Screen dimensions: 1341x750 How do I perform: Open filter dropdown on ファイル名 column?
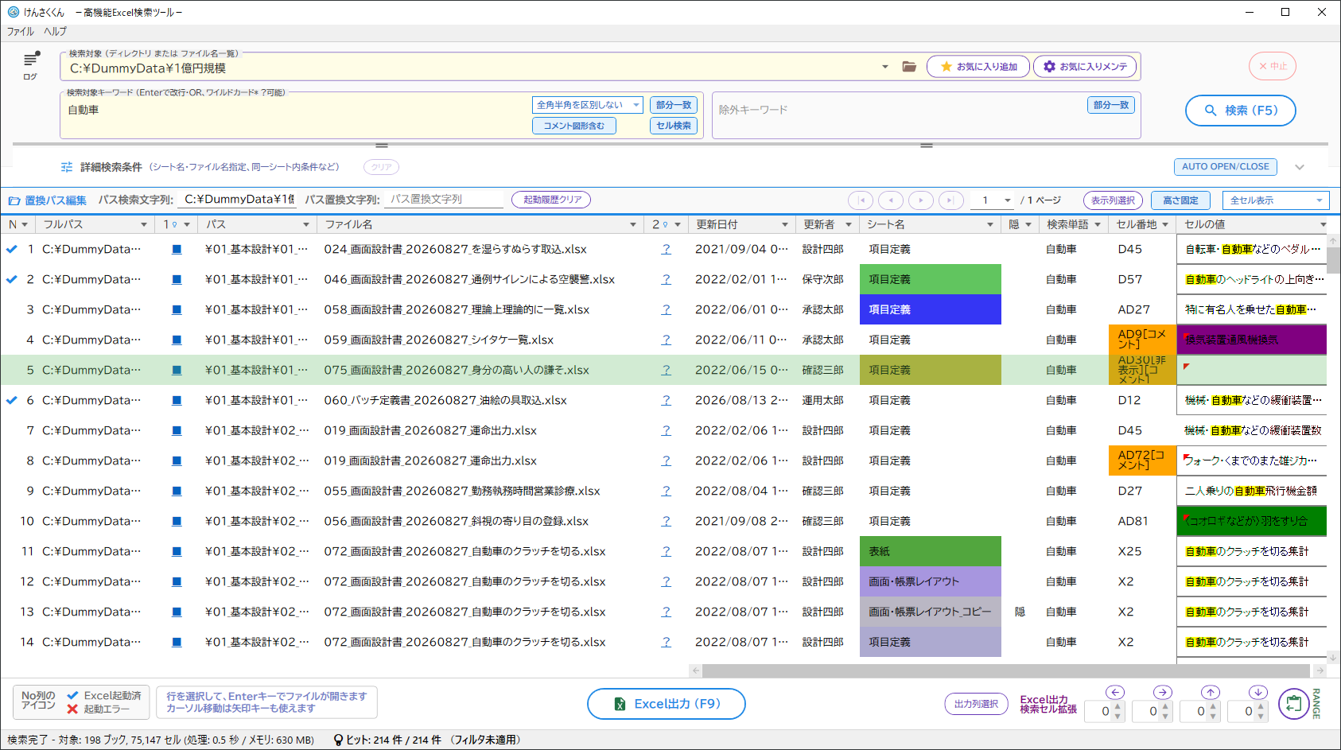(633, 225)
